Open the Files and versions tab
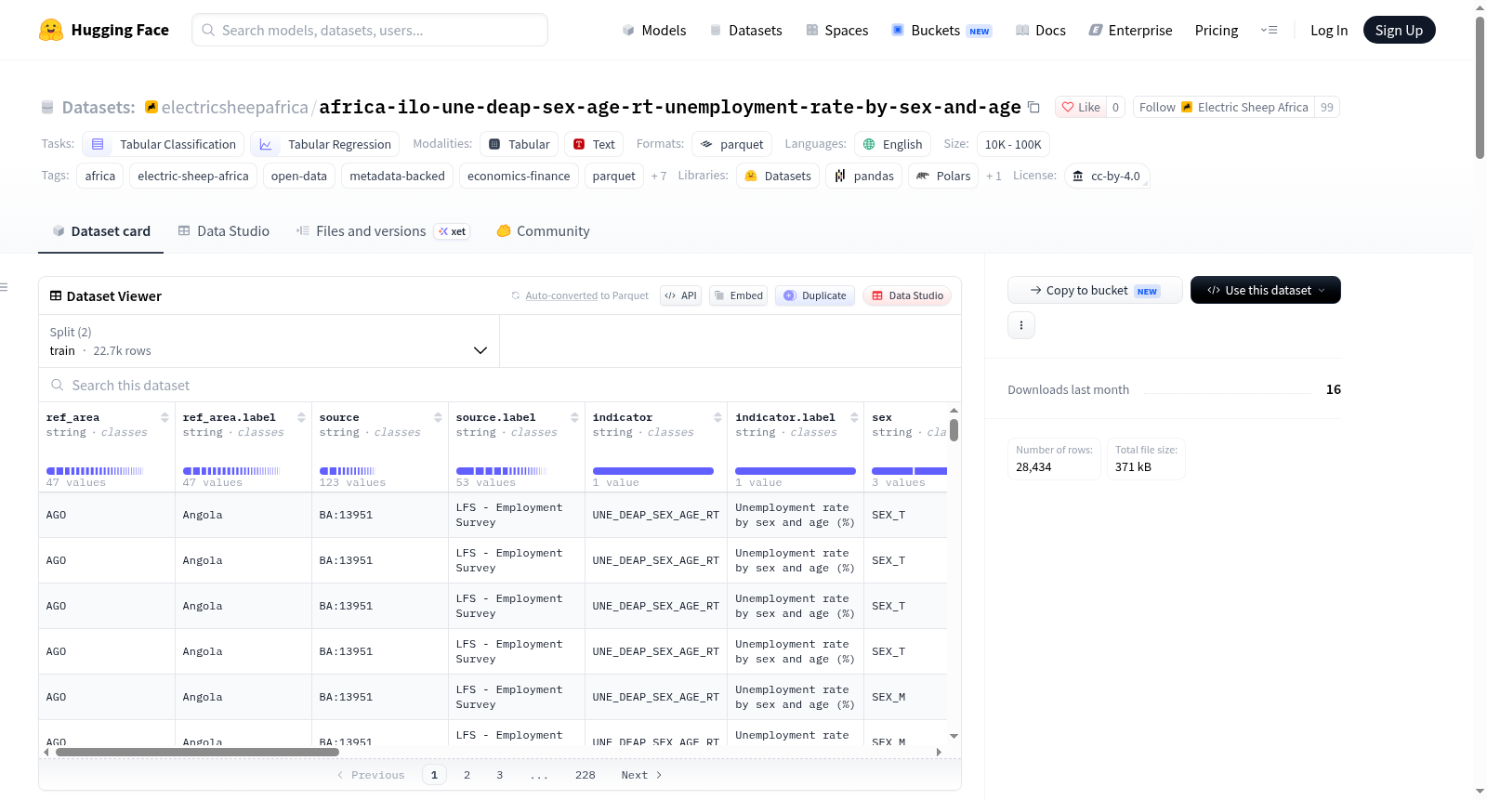Screen dimensions: 1487x800 pos(382,231)
